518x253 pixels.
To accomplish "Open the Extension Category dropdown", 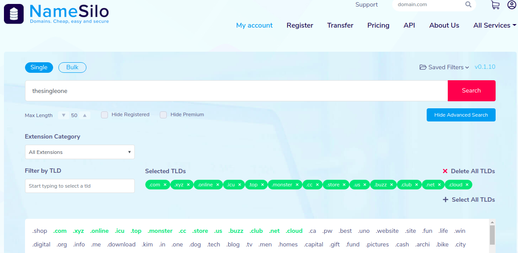I will click(x=80, y=152).
